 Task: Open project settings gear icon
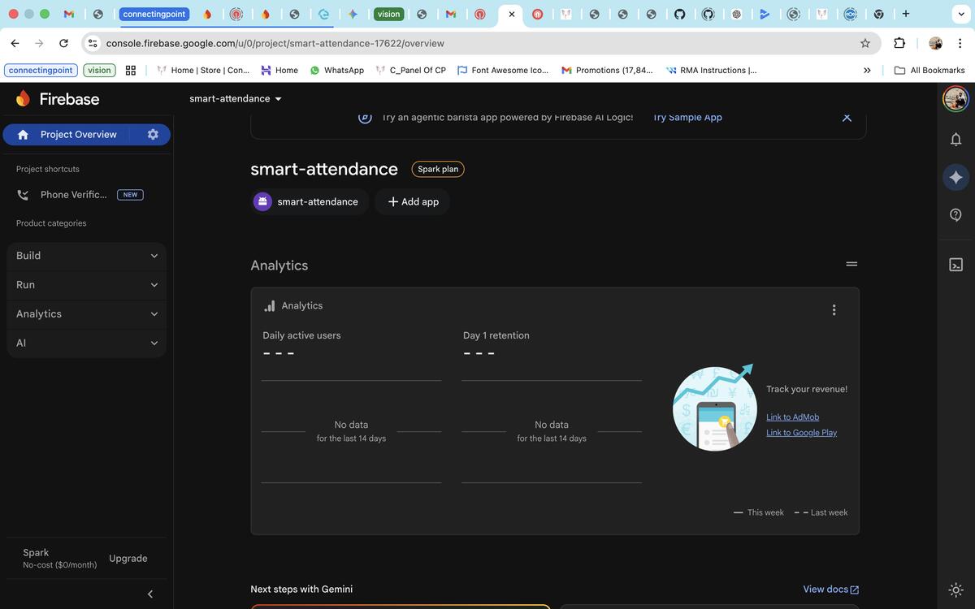[x=153, y=134]
